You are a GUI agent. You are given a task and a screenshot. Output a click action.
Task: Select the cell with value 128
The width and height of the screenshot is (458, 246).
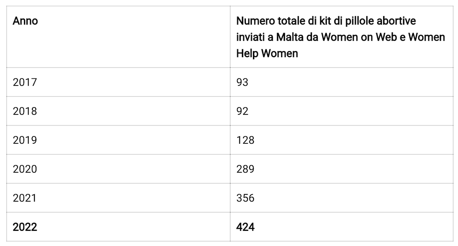(x=342, y=140)
